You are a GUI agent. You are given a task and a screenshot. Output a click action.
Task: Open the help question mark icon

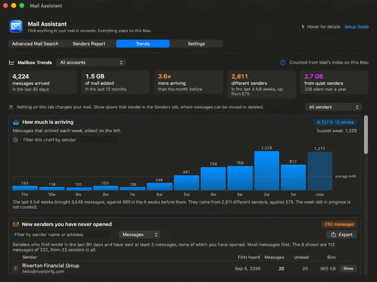click(x=283, y=63)
